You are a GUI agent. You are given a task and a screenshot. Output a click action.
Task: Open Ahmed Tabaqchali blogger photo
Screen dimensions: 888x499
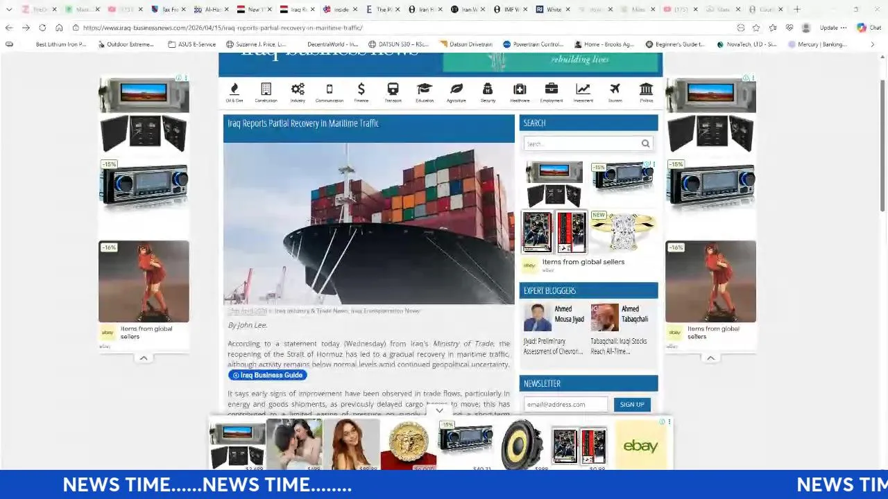click(x=604, y=317)
